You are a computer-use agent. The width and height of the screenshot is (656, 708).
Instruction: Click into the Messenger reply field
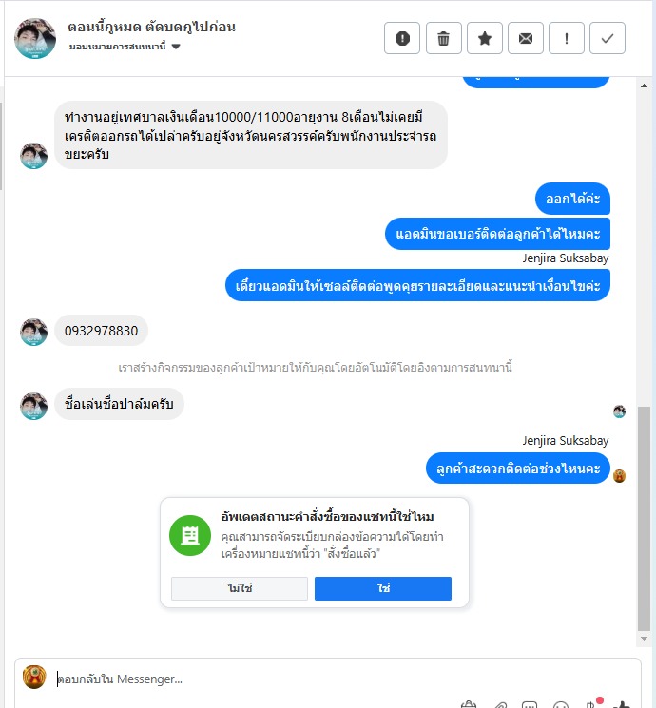click(343, 679)
